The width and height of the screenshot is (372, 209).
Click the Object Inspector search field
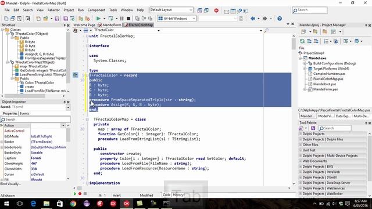click(35, 120)
